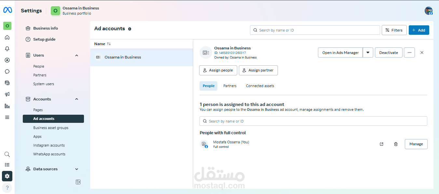
Task: Open the Ossama in Business portfolio switcher
Action: pyautogui.click(x=75, y=11)
